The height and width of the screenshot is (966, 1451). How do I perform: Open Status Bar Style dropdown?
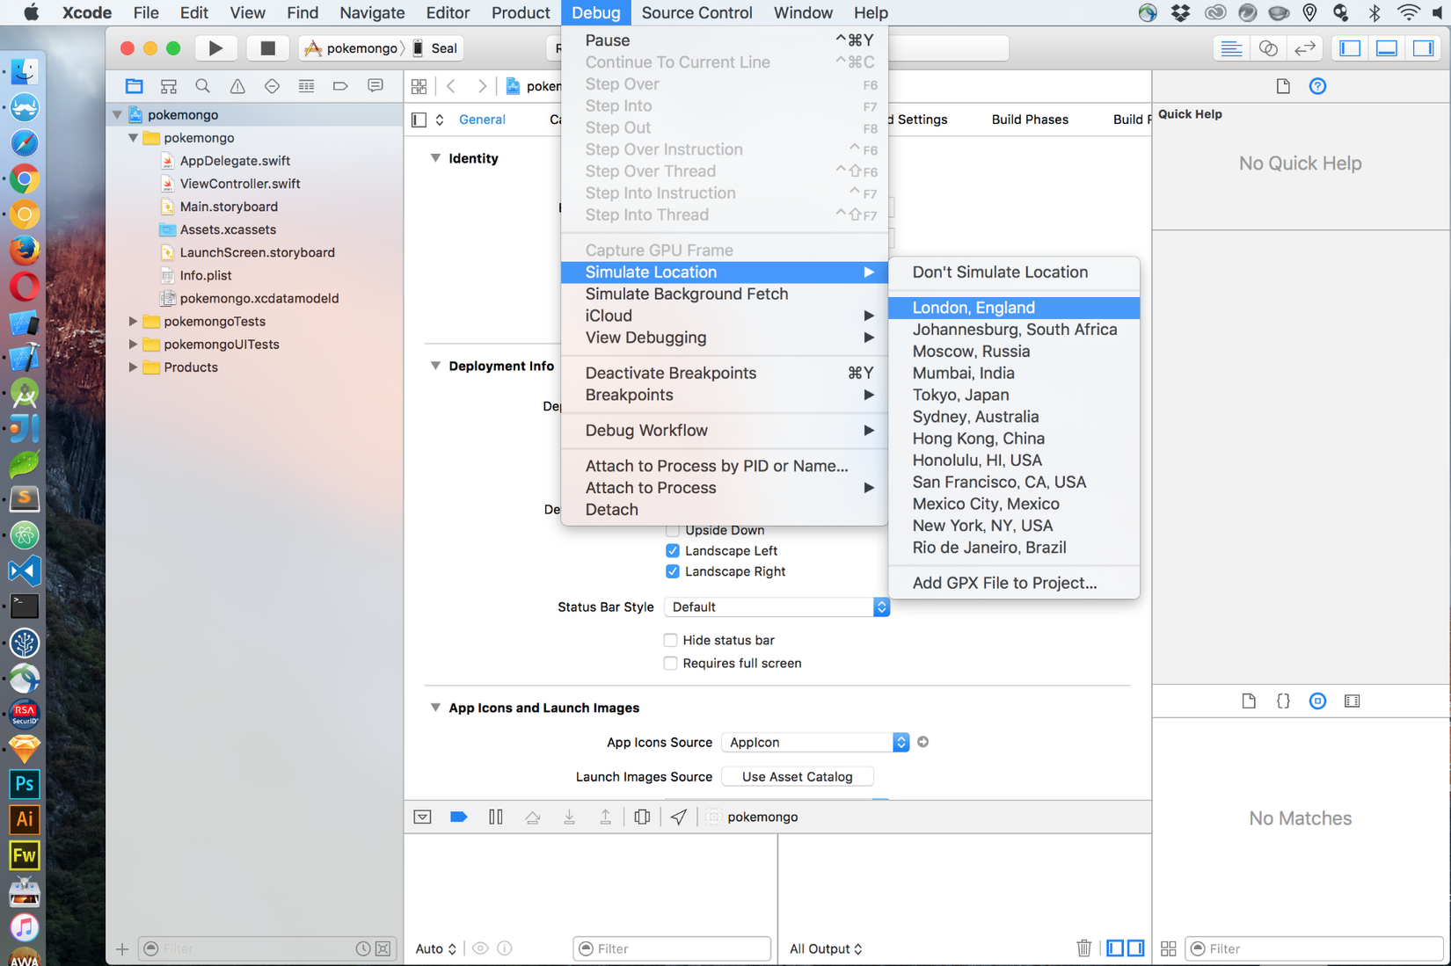777,606
